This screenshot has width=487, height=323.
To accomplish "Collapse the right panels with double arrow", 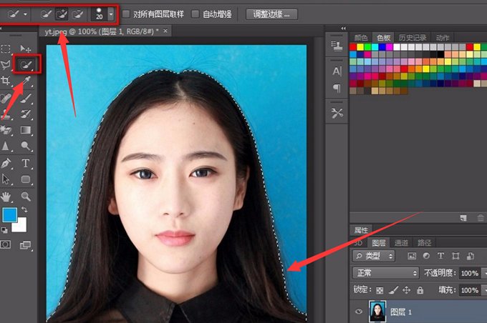I will point(343,28).
